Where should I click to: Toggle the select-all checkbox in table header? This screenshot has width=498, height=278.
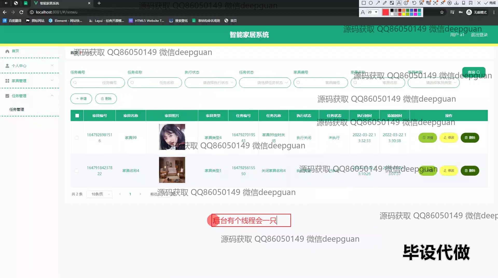77,116
